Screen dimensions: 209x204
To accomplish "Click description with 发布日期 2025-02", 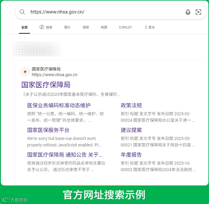I will pyautogui.click(x=158, y=117).
